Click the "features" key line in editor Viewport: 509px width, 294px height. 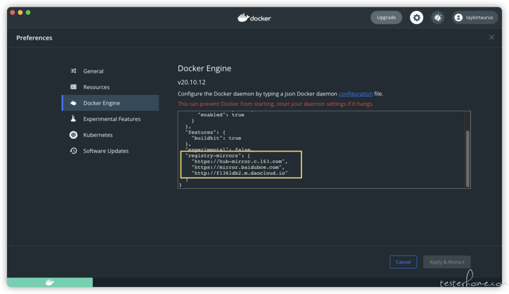coord(205,132)
